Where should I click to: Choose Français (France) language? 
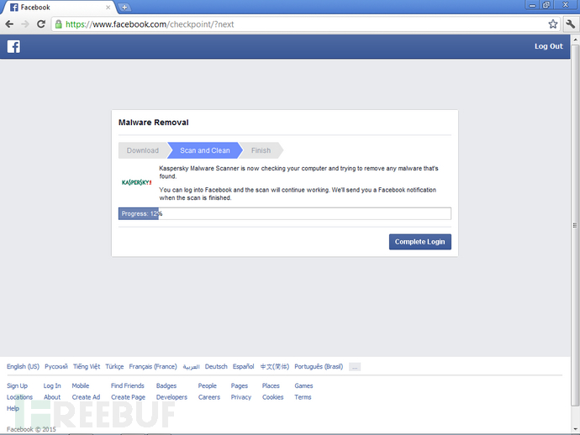pos(153,367)
